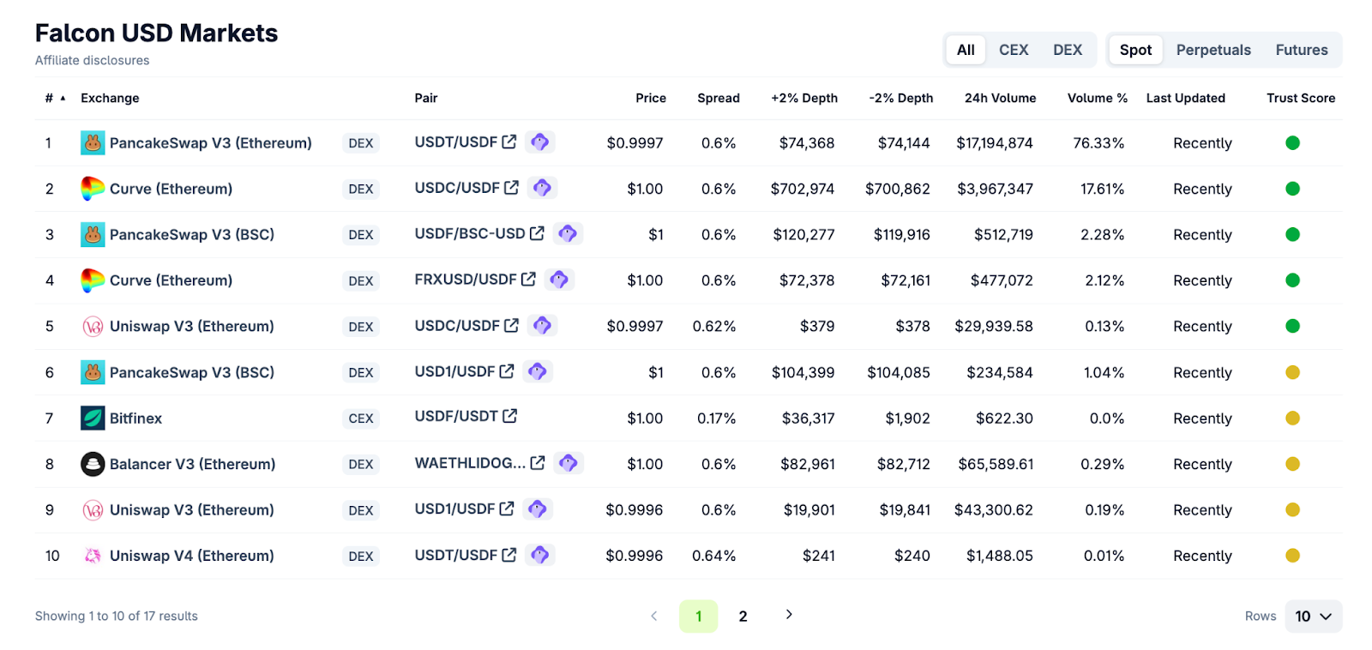Open Uniswap V4 (Ethereum) exchange link
The width and height of the screenshot is (1372, 650).
point(192,556)
